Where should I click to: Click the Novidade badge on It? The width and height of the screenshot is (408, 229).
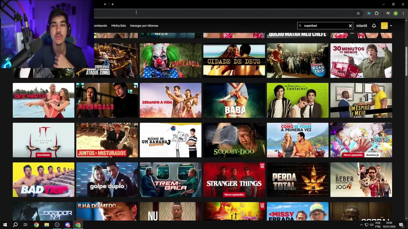tap(43, 155)
